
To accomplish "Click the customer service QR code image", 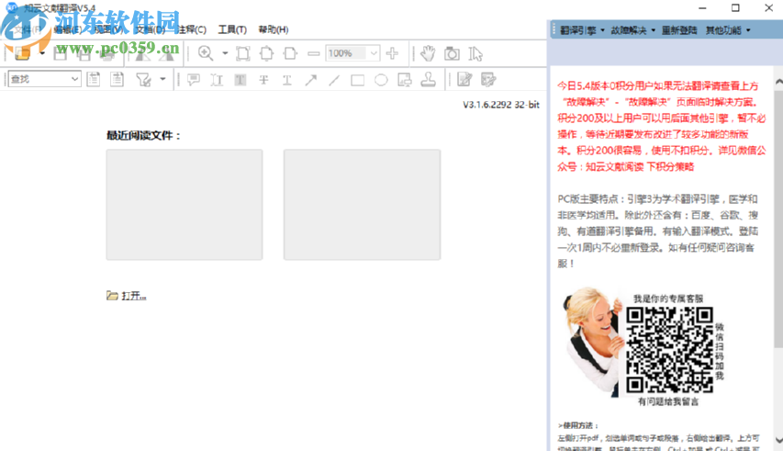I will click(670, 349).
